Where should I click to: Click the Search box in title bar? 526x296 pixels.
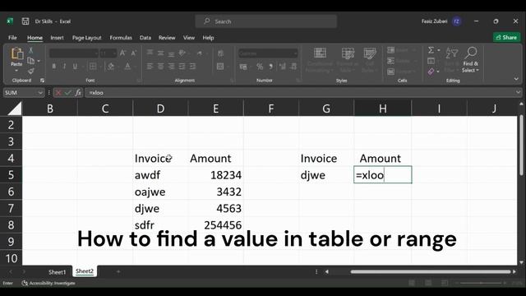(x=266, y=21)
